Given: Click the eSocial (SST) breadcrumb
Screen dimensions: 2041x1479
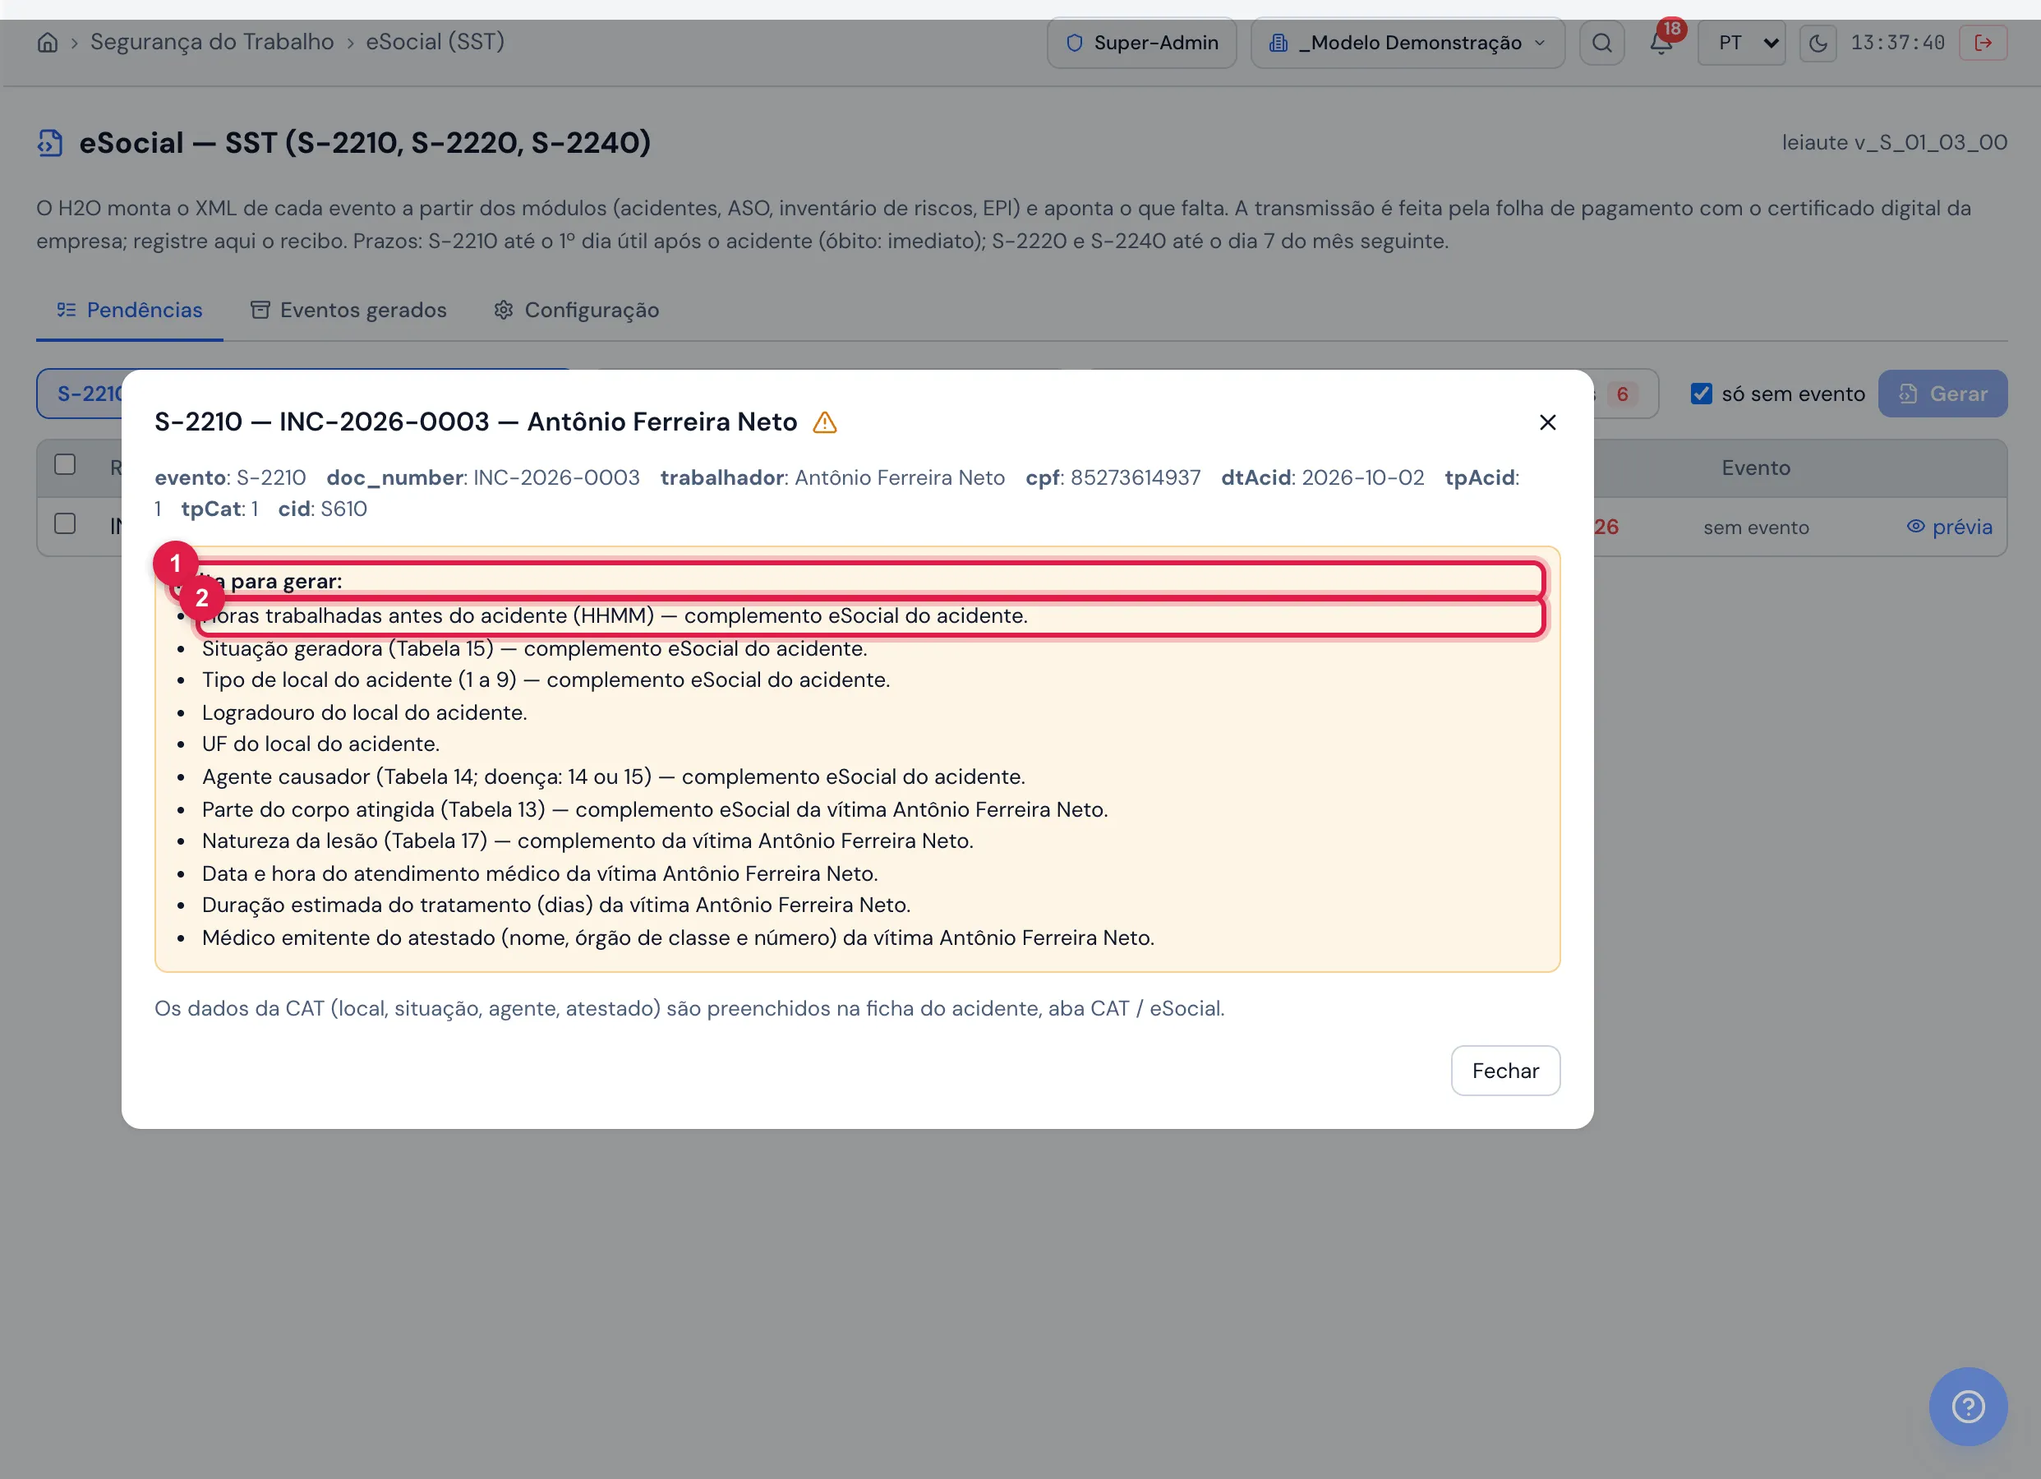Looking at the screenshot, I should pos(435,42).
